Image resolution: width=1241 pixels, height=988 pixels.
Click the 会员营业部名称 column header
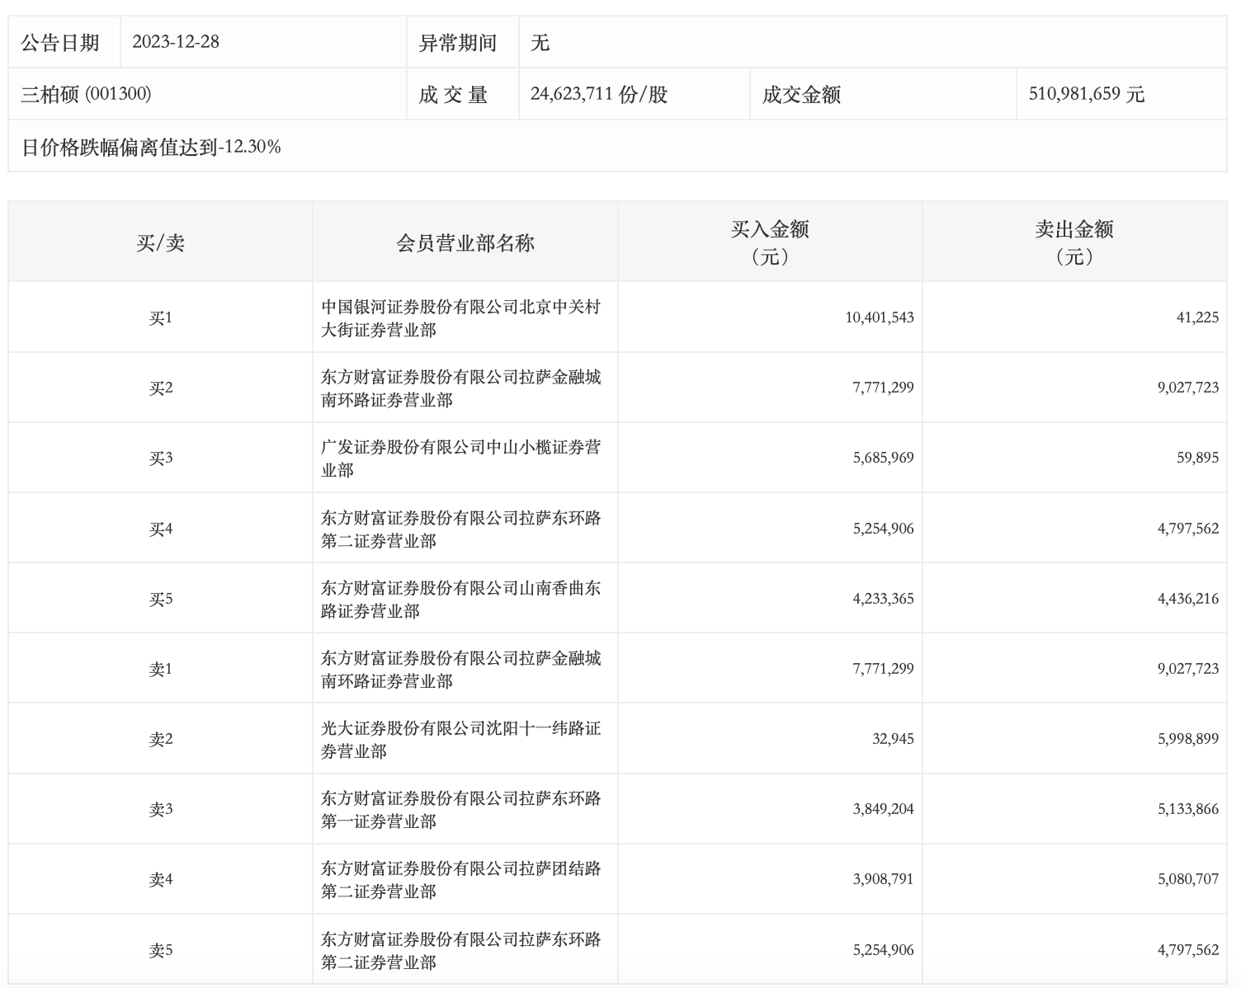pyautogui.click(x=465, y=242)
